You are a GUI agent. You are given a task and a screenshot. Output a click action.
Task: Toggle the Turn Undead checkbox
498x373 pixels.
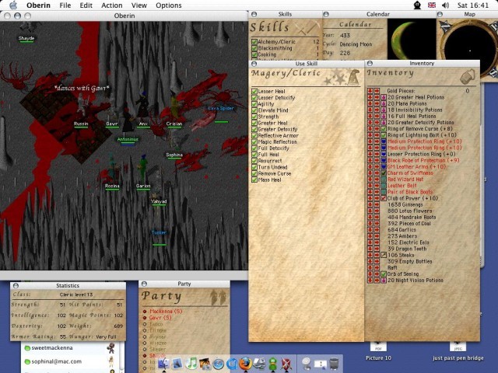tap(254, 167)
